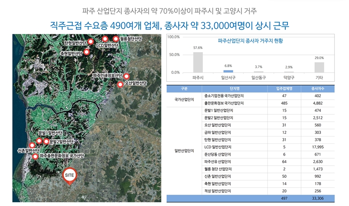Click the red SITE location pin

pos(69,175)
